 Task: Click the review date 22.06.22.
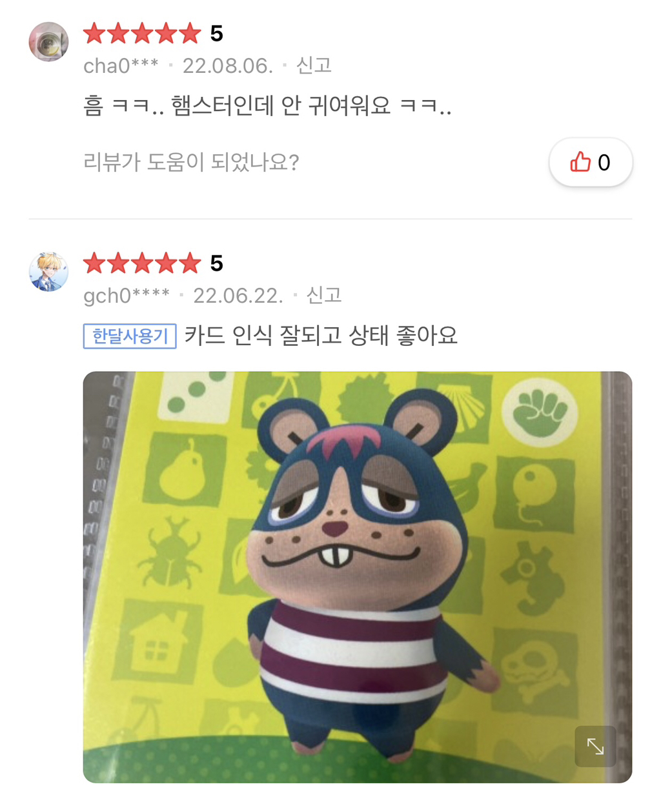(238, 296)
